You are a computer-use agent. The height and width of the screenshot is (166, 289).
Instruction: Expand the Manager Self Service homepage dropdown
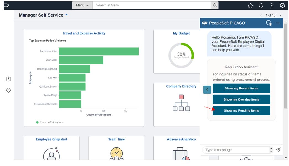(x=67, y=15)
